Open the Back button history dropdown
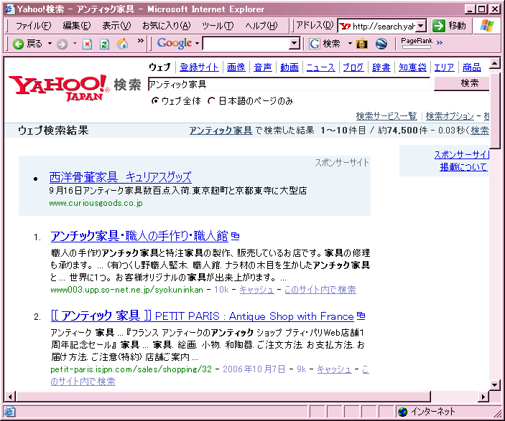This screenshot has height=421, width=505. [50, 44]
